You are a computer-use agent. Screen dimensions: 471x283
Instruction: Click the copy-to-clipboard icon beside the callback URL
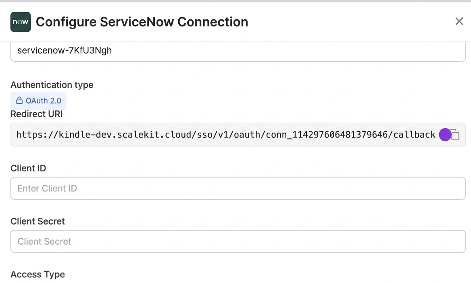point(455,135)
